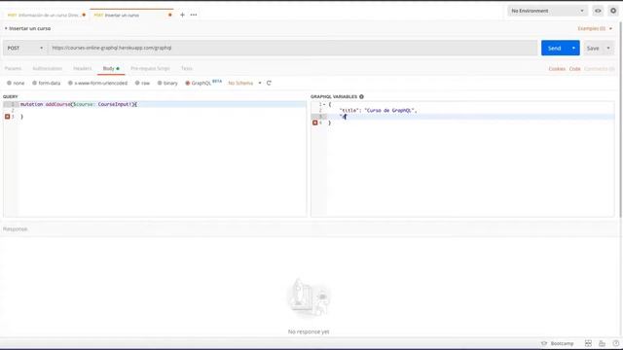Open keyboard shortcuts icon in the status bar
This screenshot has width=623, height=350.
click(602, 343)
